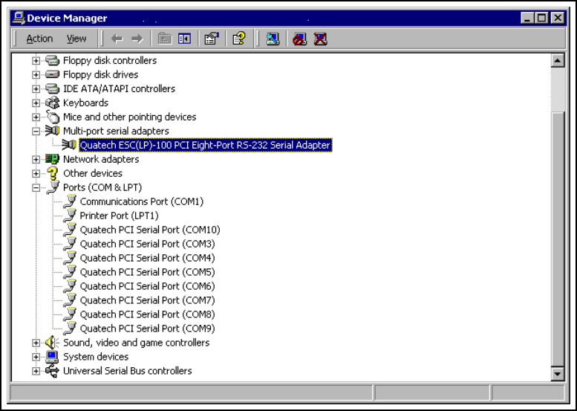Select the Floppy disk drives icon
Viewport: 577px width, 411px height.
(52, 74)
